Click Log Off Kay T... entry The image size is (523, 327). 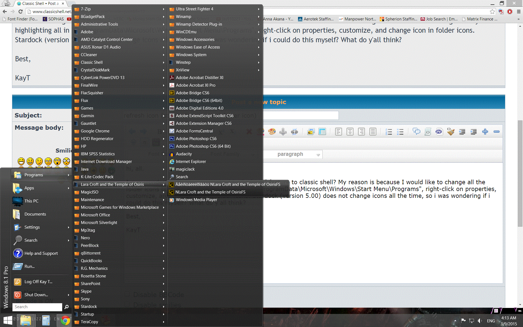click(38, 282)
